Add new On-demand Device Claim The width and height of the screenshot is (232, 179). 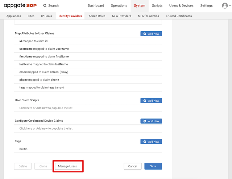[151, 121]
